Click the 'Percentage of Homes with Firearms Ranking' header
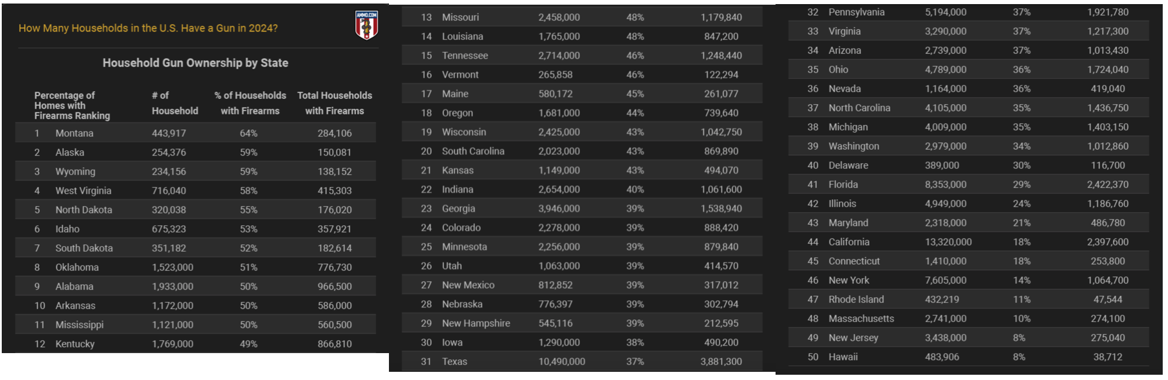Image resolution: width=1168 pixels, height=380 pixels. 72,105
